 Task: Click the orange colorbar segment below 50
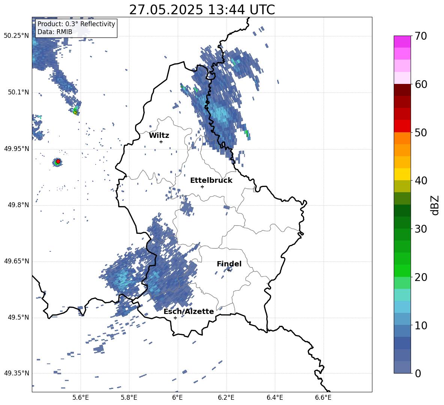click(402, 138)
